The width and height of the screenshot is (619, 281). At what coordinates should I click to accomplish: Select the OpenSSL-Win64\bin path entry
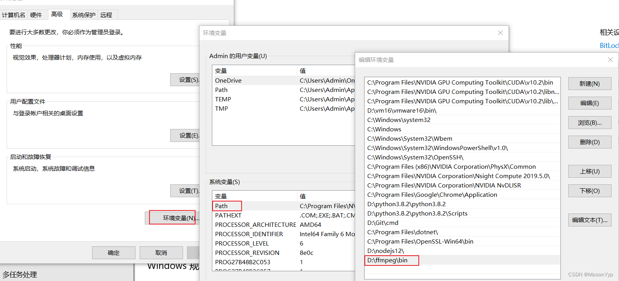click(462, 241)
